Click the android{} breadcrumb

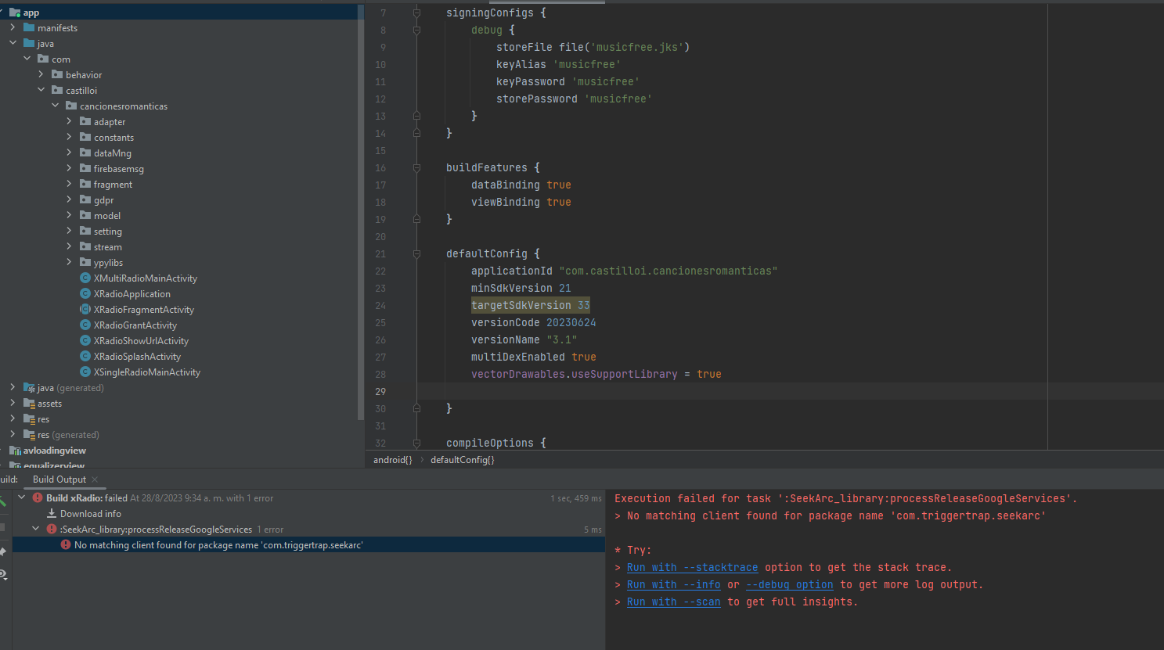pos(392,460)
